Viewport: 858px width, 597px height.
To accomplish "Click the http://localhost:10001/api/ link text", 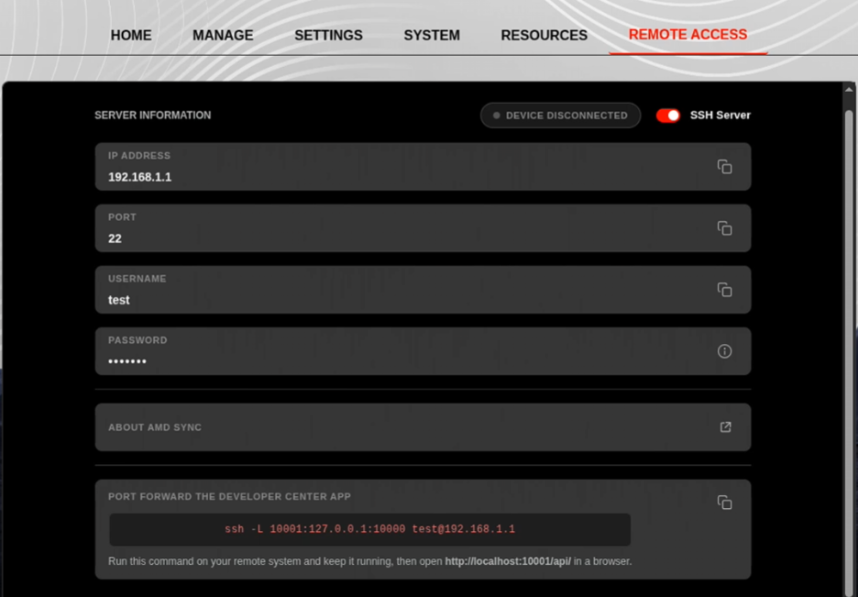I will tap(508, 561).
